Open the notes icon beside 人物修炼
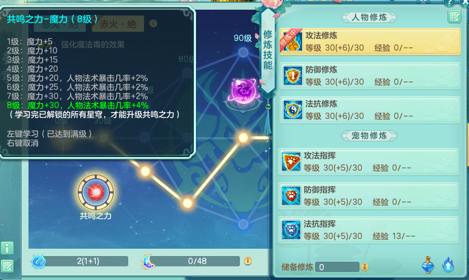The height and width of the screenshot is (280, 469). click(x=454, y=17)
